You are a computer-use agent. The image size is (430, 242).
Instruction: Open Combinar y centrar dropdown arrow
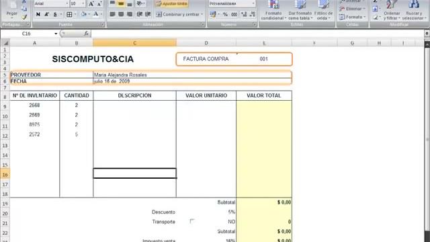(x=202, y=14)
